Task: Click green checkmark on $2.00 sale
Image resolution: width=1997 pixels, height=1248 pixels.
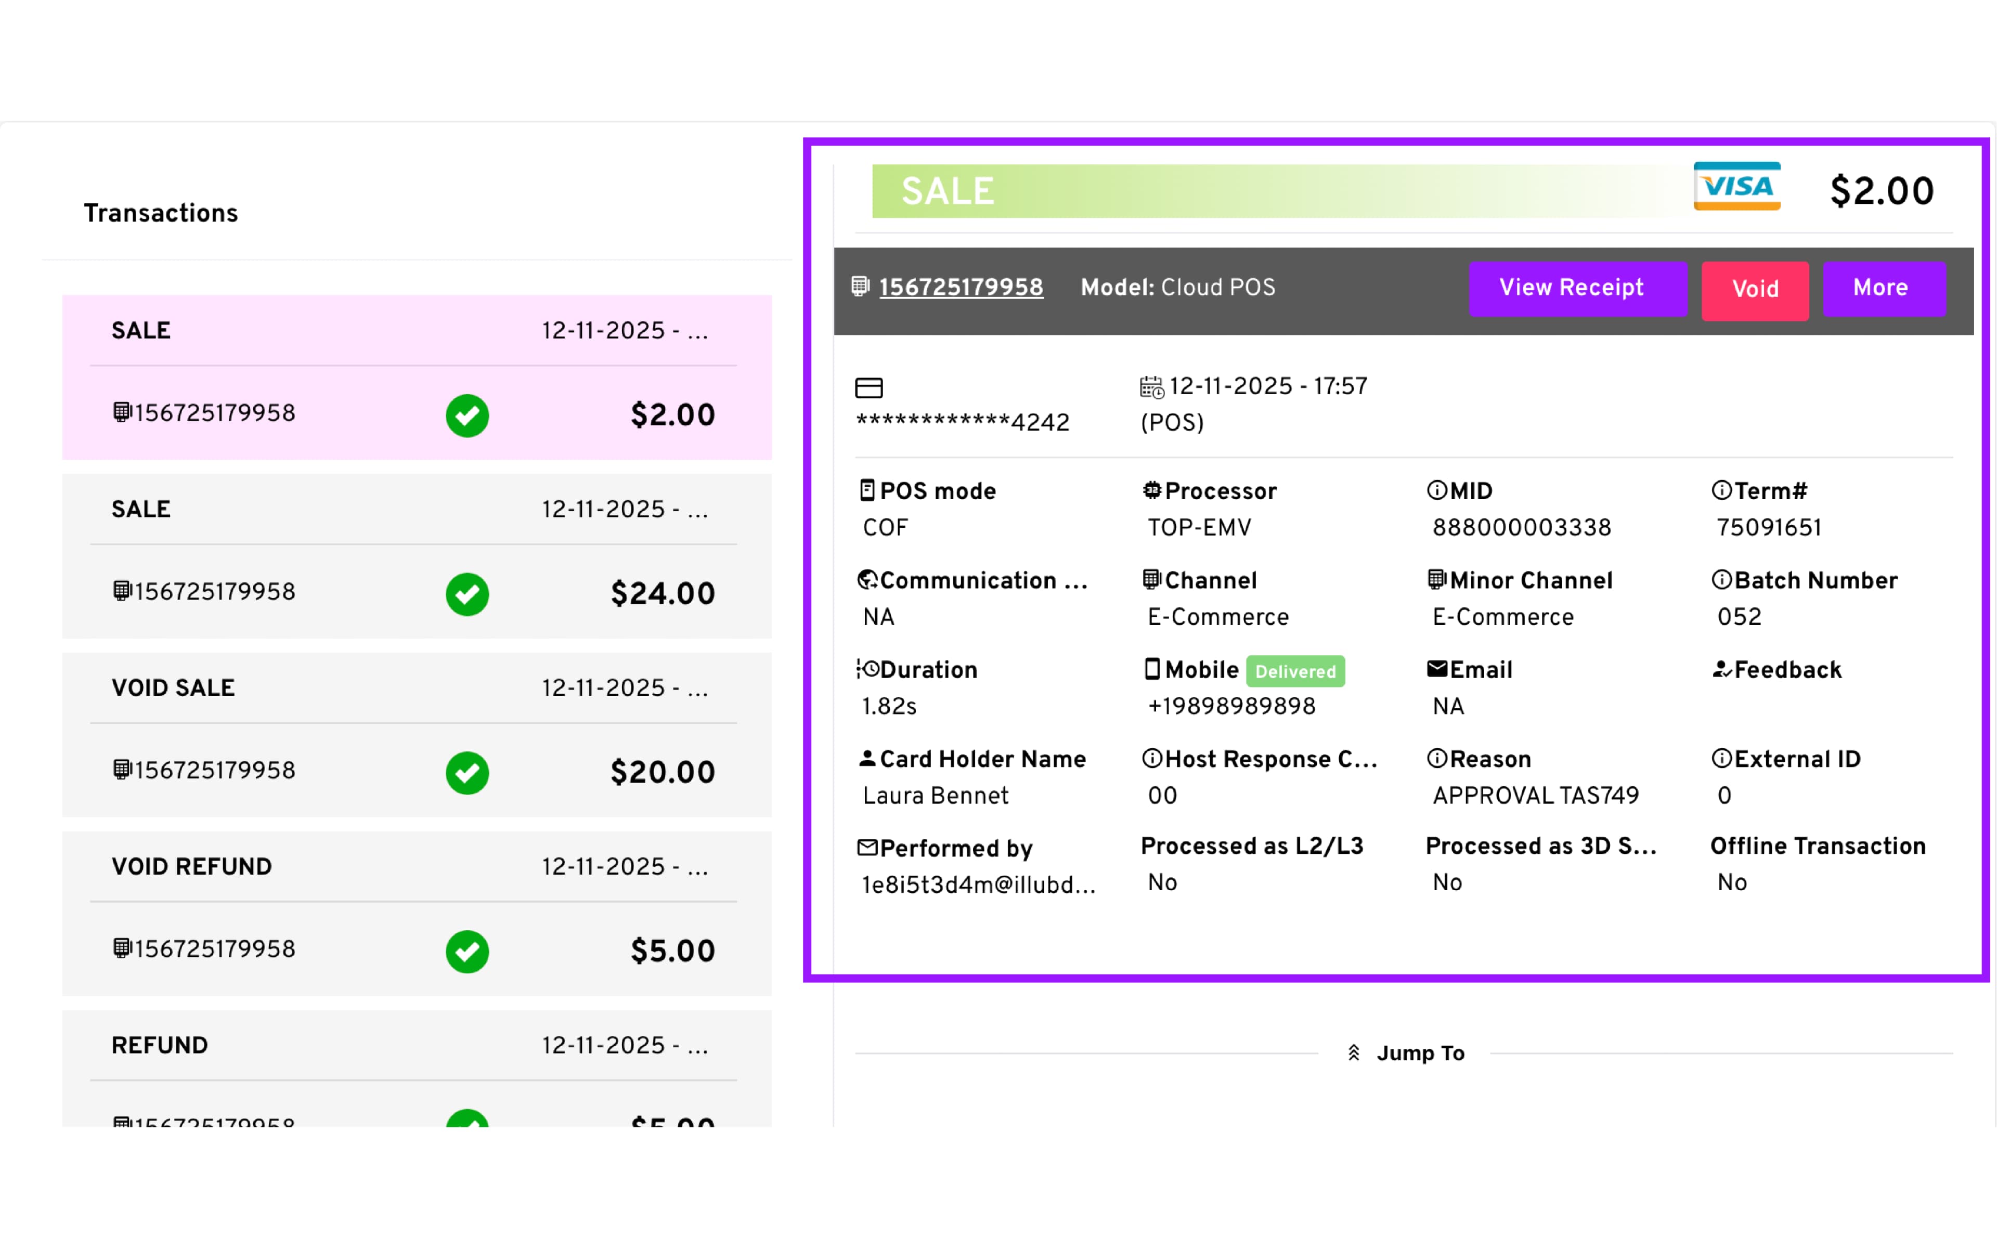Action: pos(467,415)
